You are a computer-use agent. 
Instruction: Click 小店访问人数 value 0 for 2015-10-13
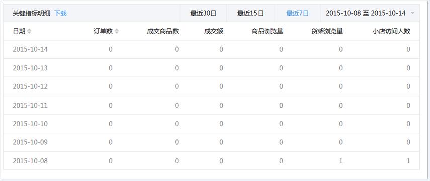[408, 68]
